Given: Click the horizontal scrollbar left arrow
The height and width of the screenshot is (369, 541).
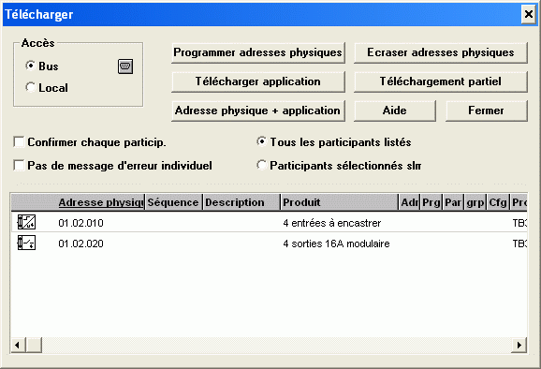Looking at the screenshot, I should click(x=18, y=345).
